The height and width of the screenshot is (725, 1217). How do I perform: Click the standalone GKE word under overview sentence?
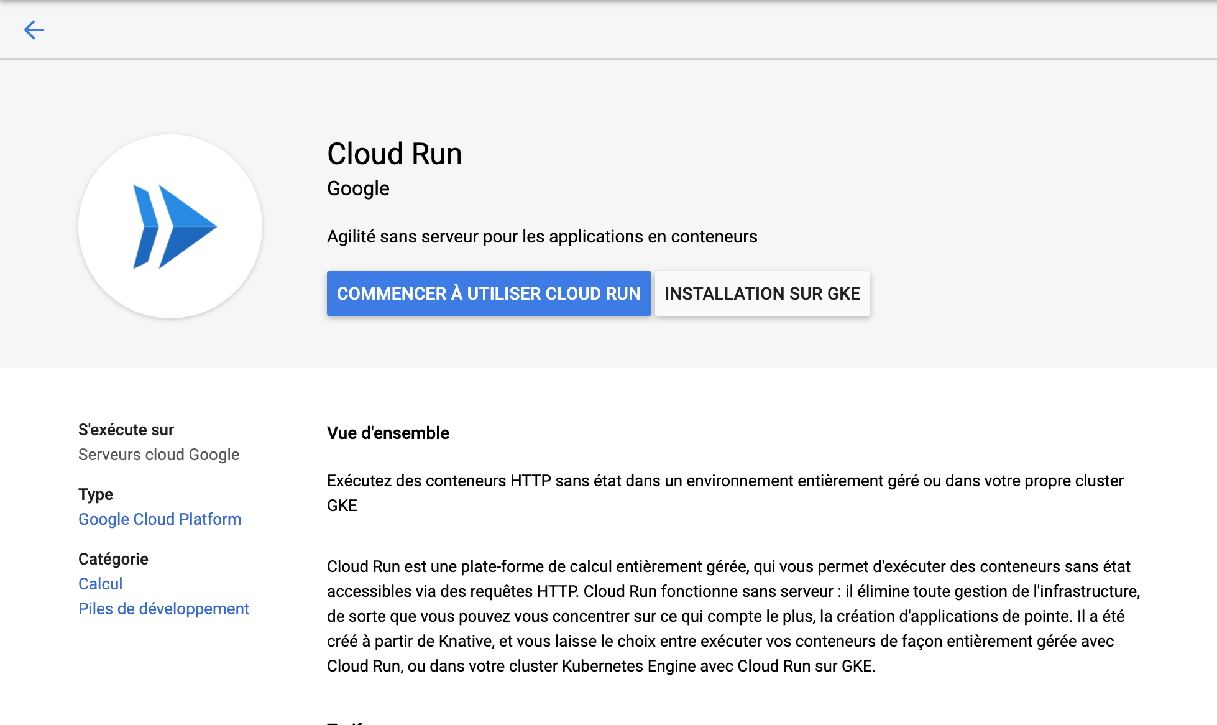[x=342, y=506]
